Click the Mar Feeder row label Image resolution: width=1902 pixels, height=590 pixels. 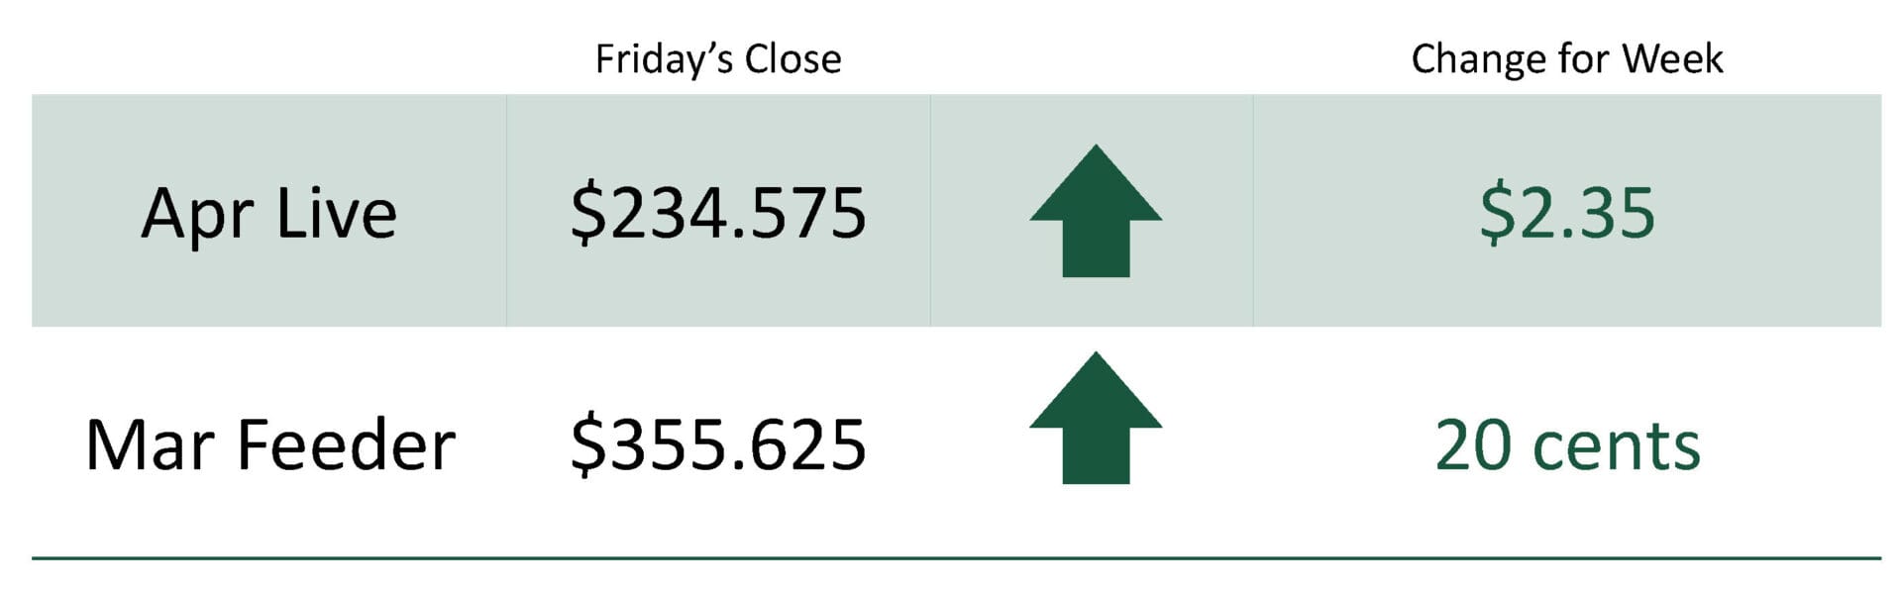pyautogui.click(x=270, y=445)
